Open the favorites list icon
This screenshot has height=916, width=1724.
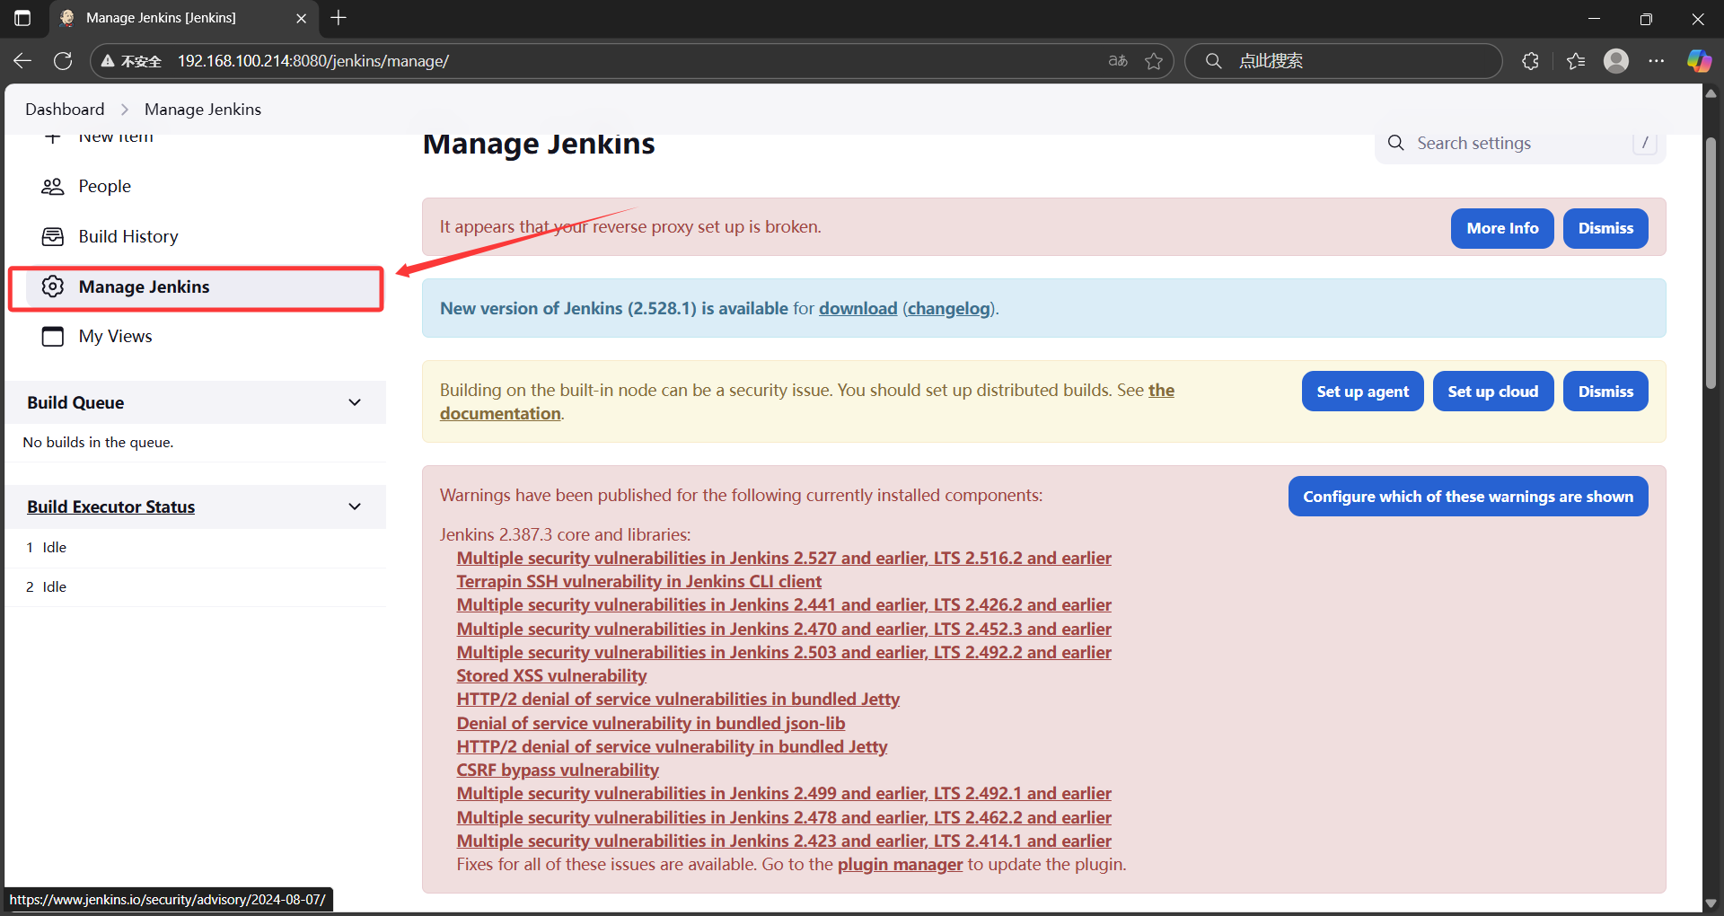tap(1576, 61)
